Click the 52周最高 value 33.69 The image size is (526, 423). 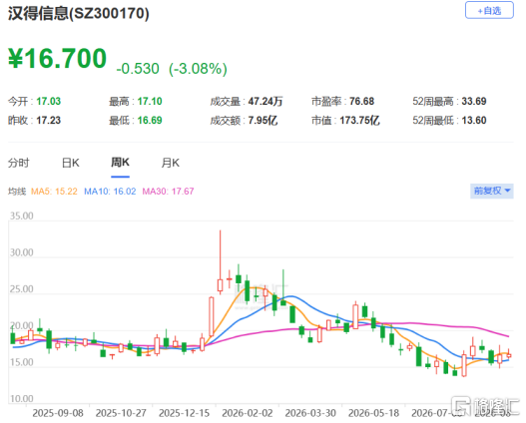click(474, 101)
